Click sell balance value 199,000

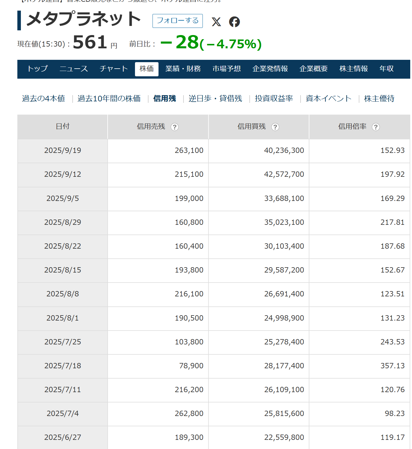click(x=189, y=199)
